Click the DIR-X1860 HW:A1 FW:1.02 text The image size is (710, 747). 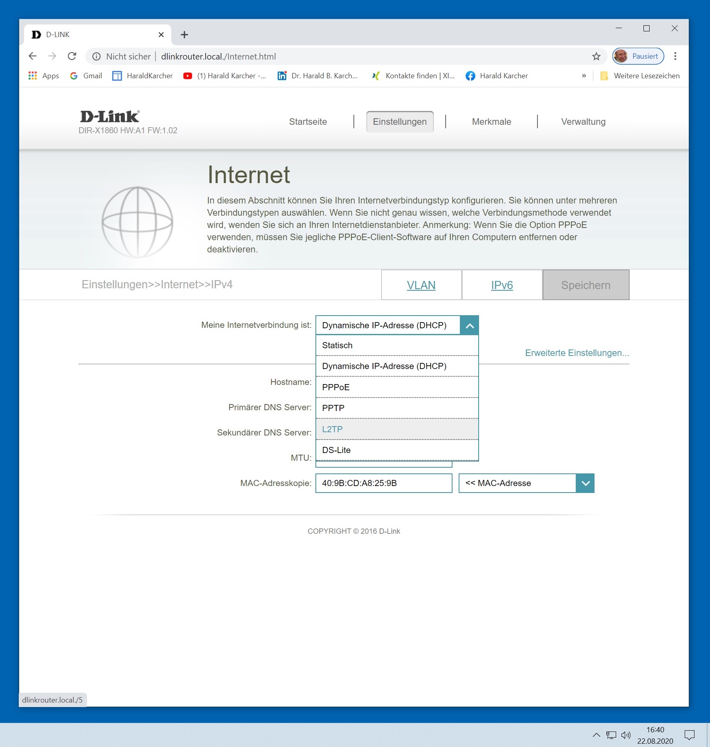pos(128,130)
